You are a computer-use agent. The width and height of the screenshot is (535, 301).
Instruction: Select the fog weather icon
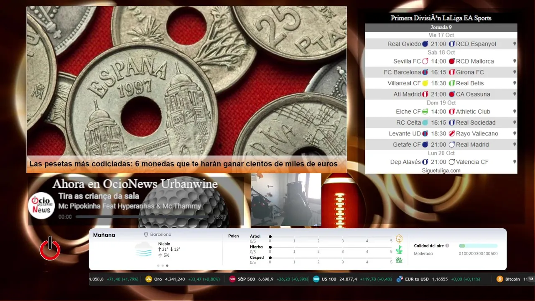[x=143, y=249]
